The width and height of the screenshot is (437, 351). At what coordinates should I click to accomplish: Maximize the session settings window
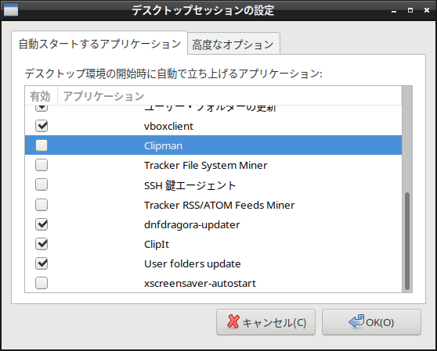click(410, 10)
